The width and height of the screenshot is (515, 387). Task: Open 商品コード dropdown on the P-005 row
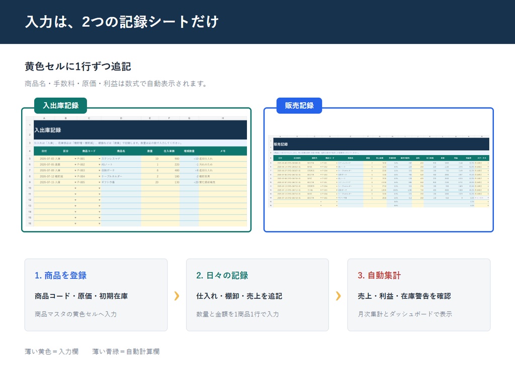coord(99,182)
